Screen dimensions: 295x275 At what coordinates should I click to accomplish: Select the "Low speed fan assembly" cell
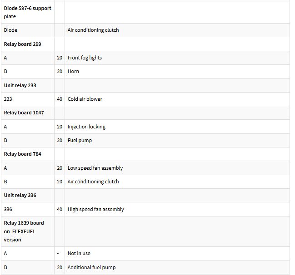click(95, 168)
